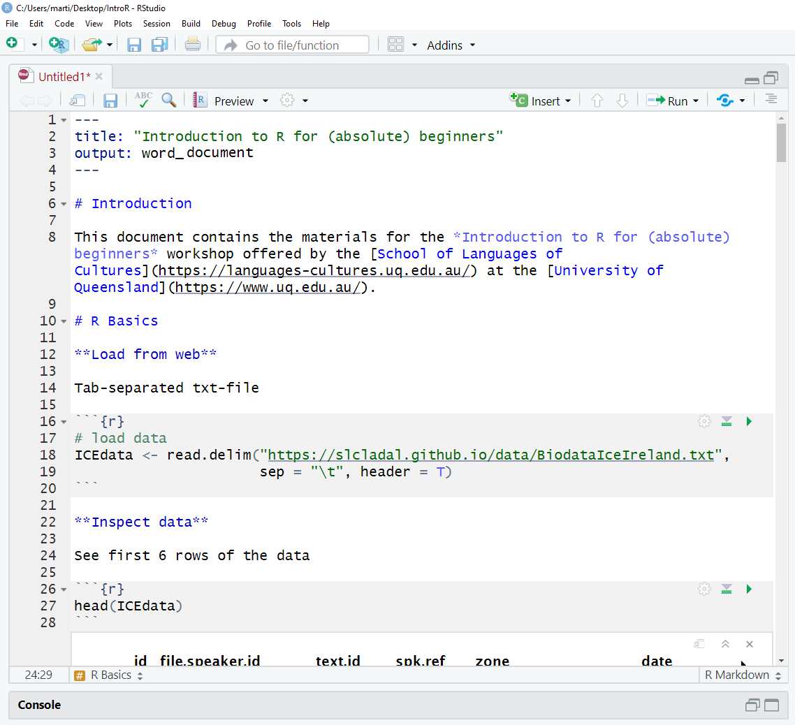The width and height of the screenshot is (795, 725).
Task: Run all chunks above head(ICEdata) chunk
Action: [x=727, y=589]
